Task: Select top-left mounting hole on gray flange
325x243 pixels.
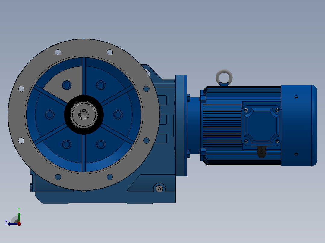Action: (58, 52)
